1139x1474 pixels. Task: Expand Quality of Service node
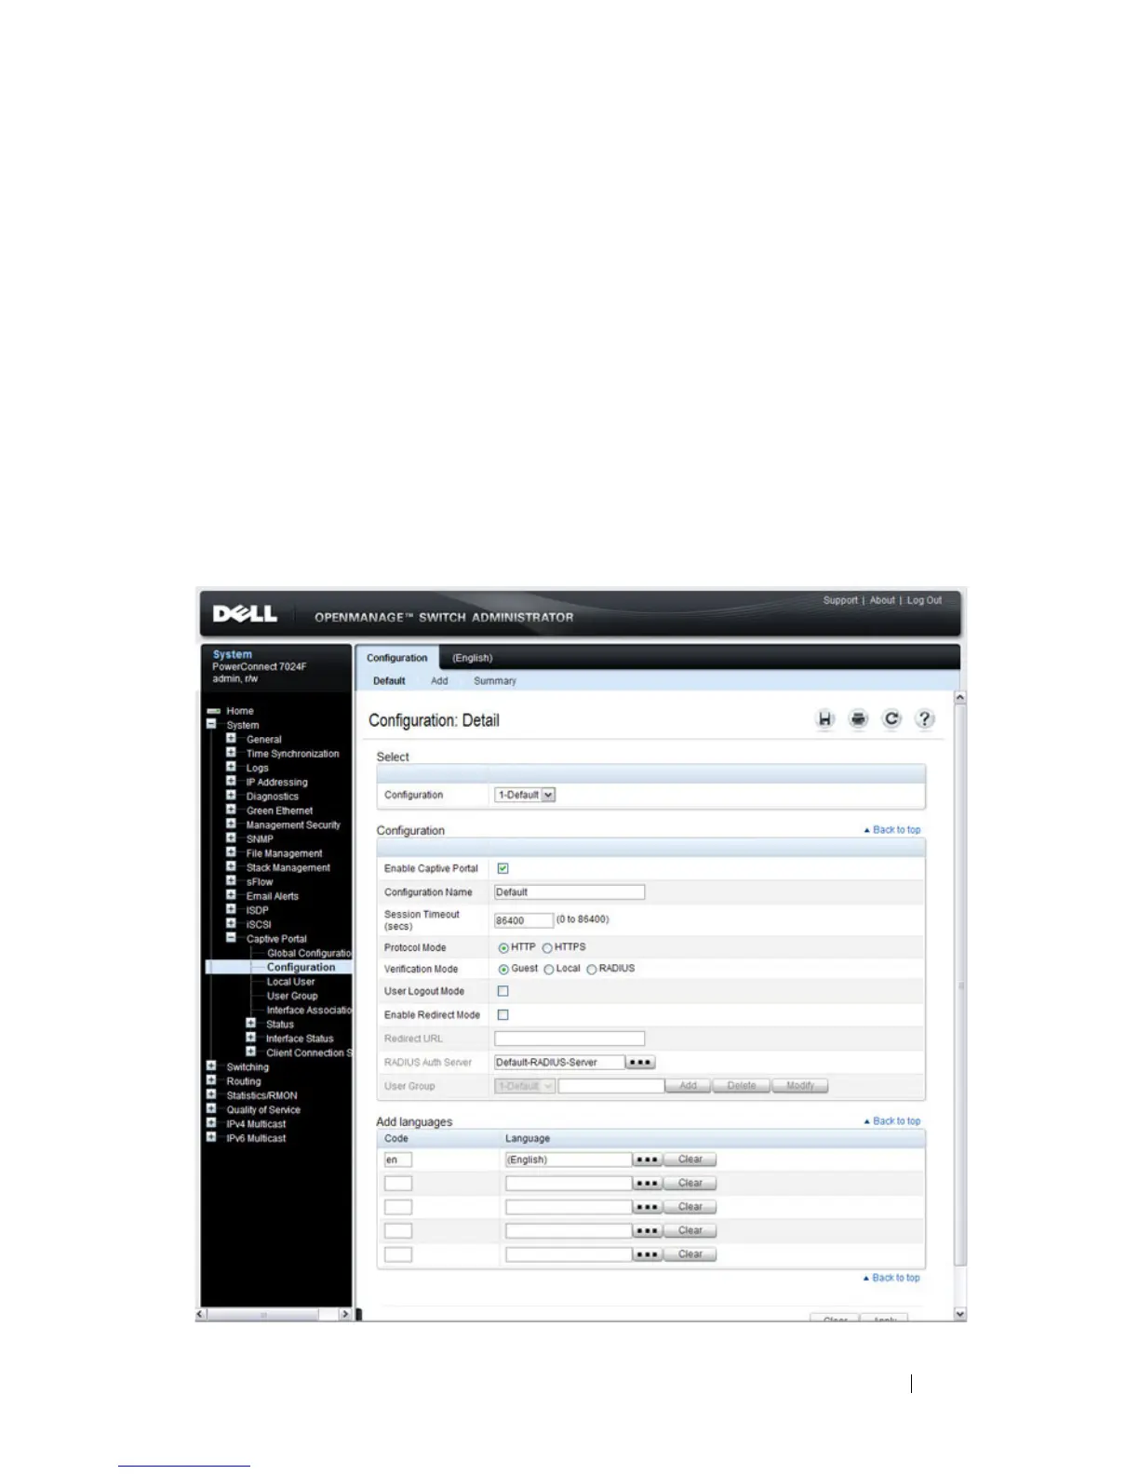(211, 1108)
